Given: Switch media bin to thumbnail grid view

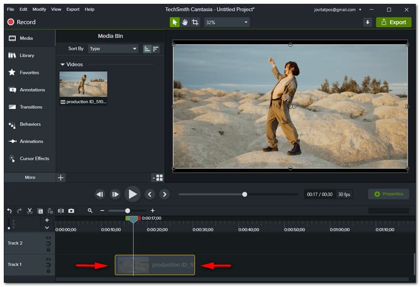Looking at the screenshot, I should 159,178.
